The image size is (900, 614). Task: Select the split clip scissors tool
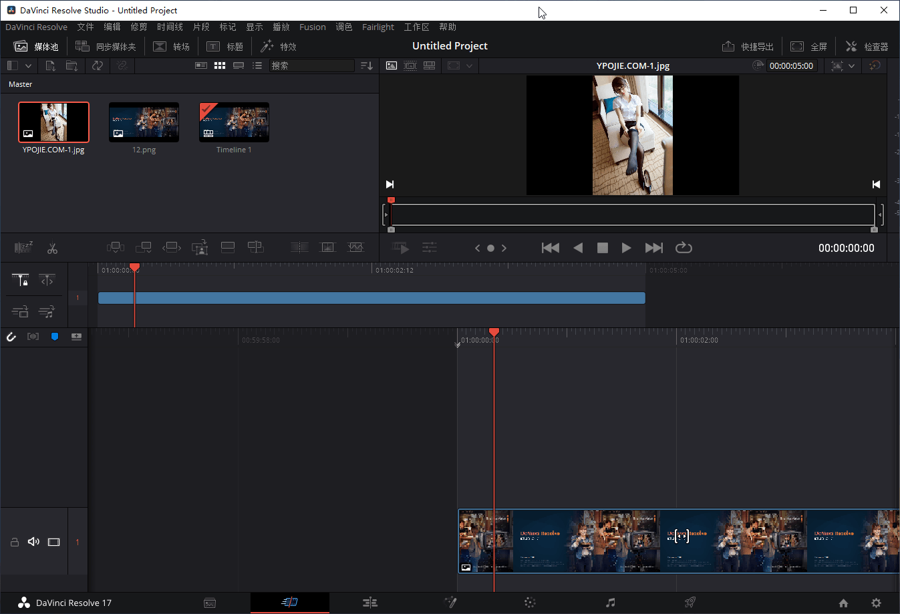pyautogui.click(x=52, y=248)
